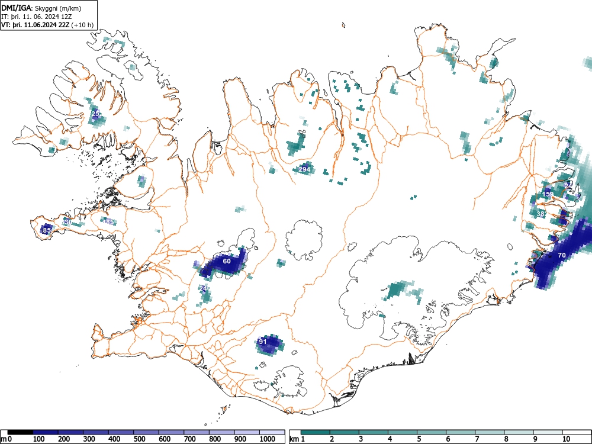This screenshot has width=592, height=444.
Task: Pick the 300–400 m legend color segment
Action: (x=96, y=432)
